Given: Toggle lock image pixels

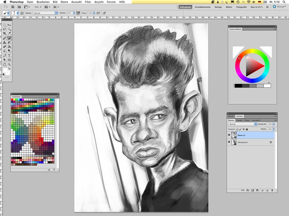Looking at the screenshot, I should coord(240,129).
